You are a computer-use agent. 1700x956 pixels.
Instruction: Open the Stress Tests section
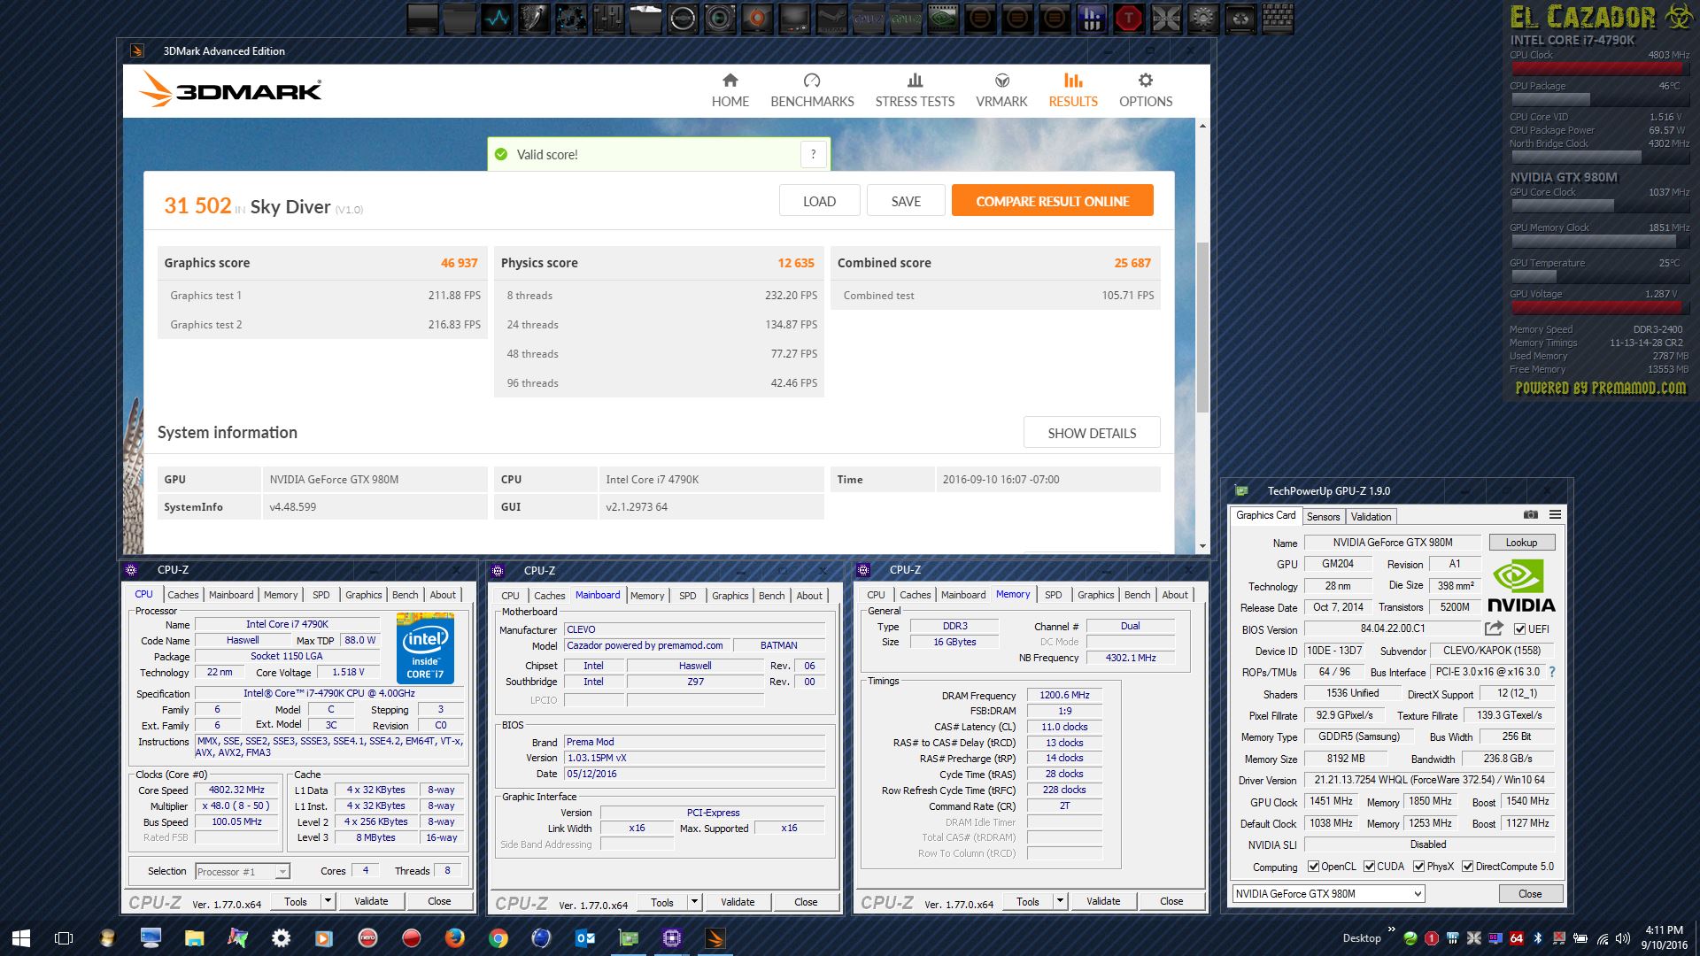click(x=915, y=90)
